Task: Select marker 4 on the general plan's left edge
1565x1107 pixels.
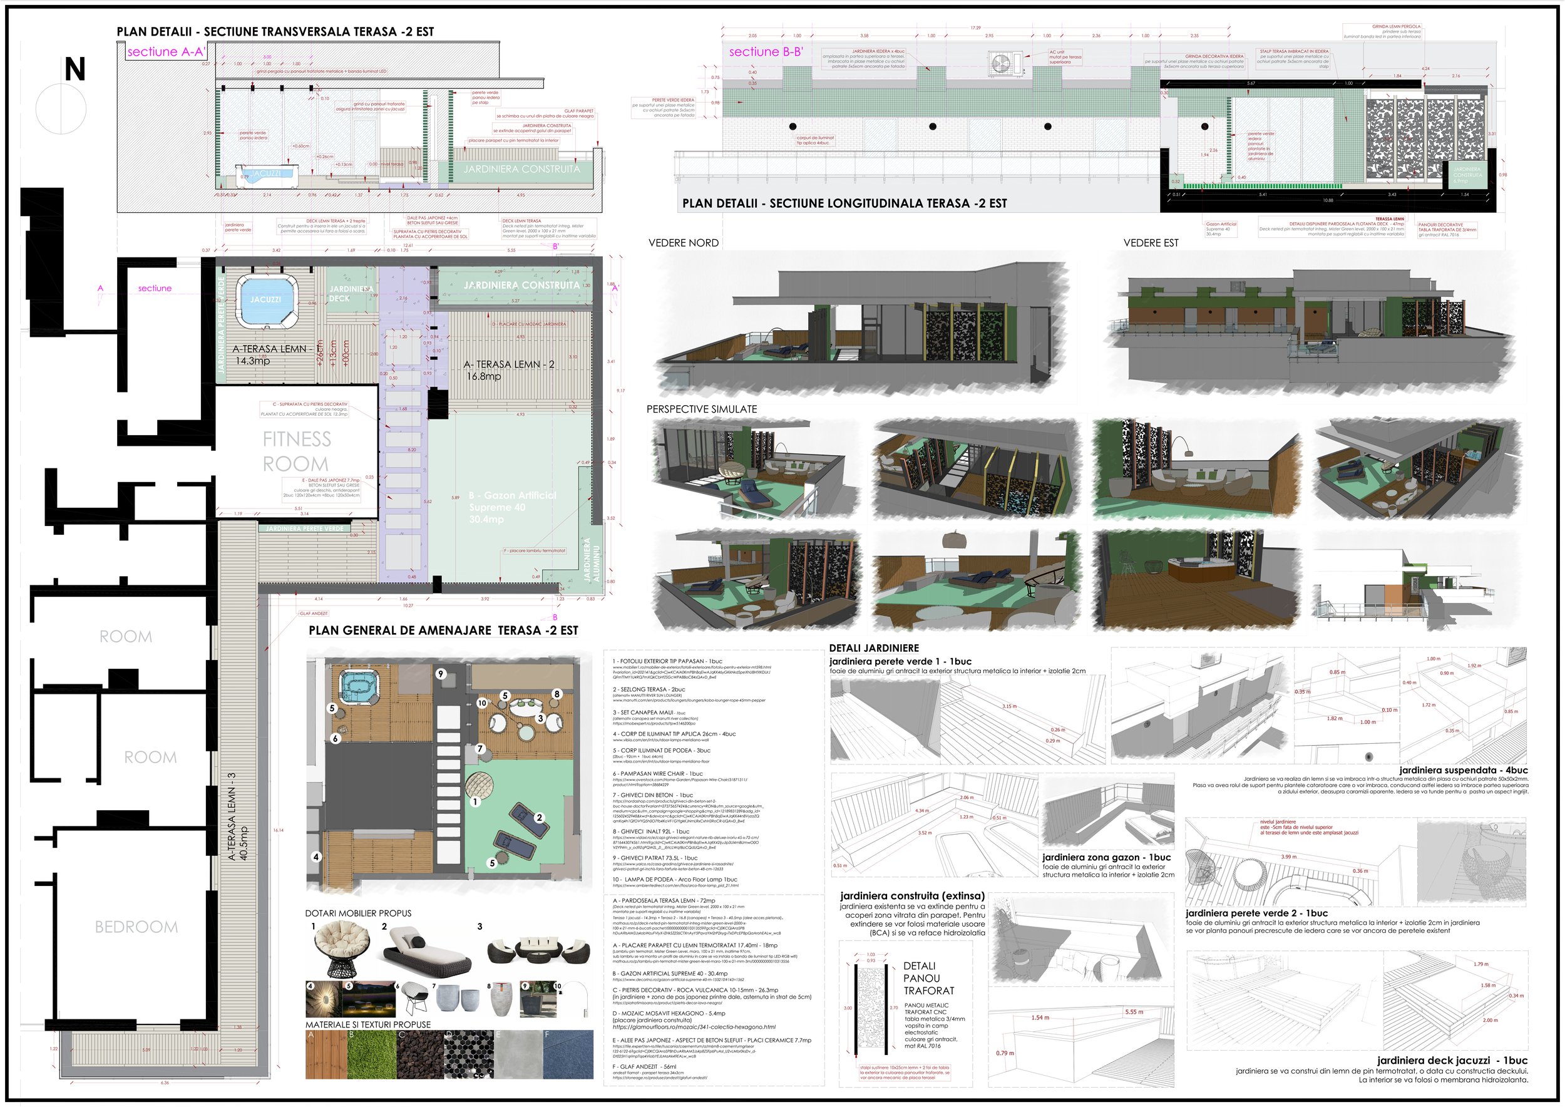Action: [316, 857]
